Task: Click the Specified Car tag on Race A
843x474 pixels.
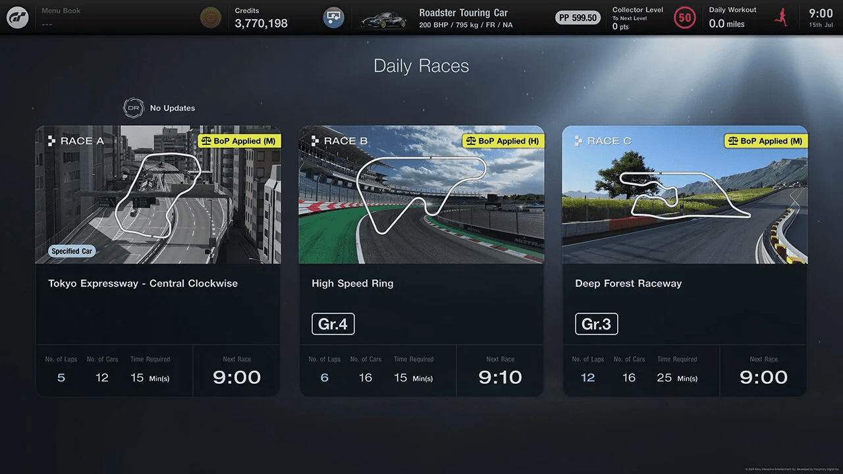Action: coord(72,251)
